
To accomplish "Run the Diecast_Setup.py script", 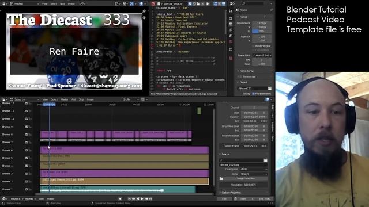I will (208, 4).
